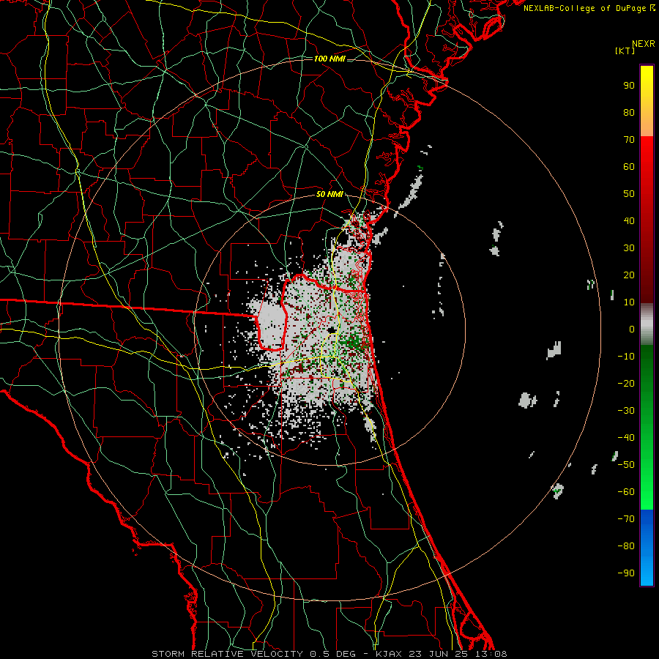Click the NEXR label above the scale
Image resolution: width=659 pixels, height=659 pixels.
coord(644,44)
